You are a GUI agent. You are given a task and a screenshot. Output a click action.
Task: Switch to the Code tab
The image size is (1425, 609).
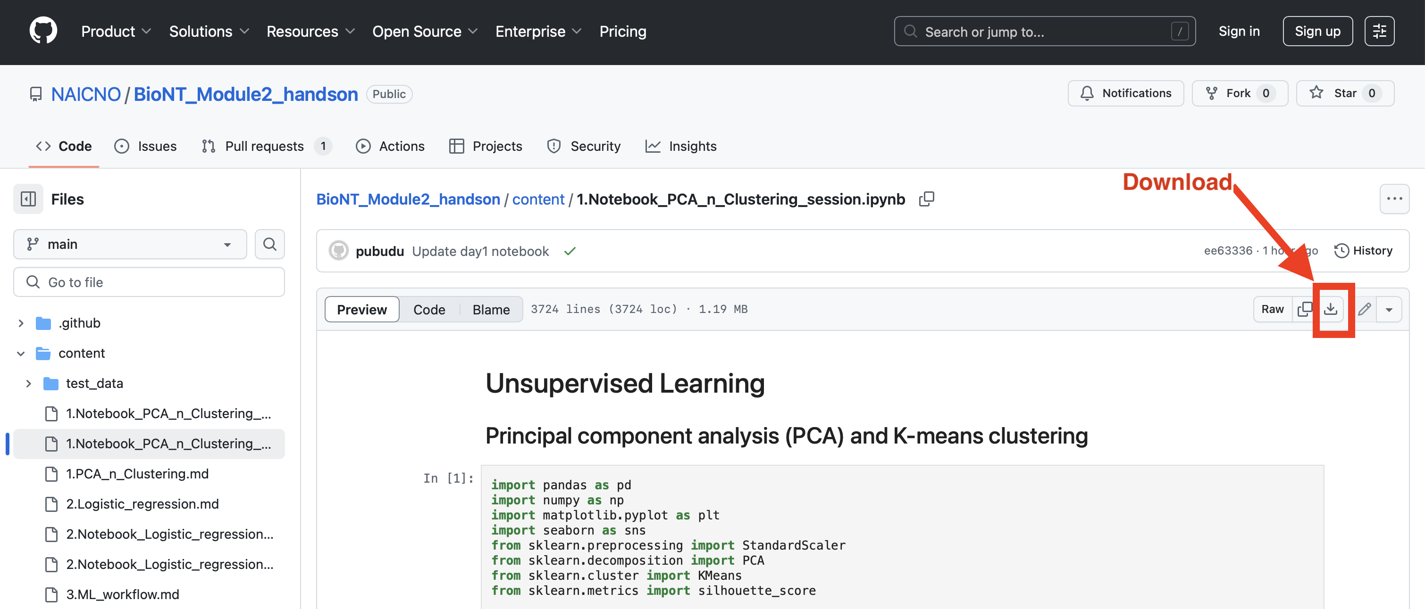coord(64,146)
